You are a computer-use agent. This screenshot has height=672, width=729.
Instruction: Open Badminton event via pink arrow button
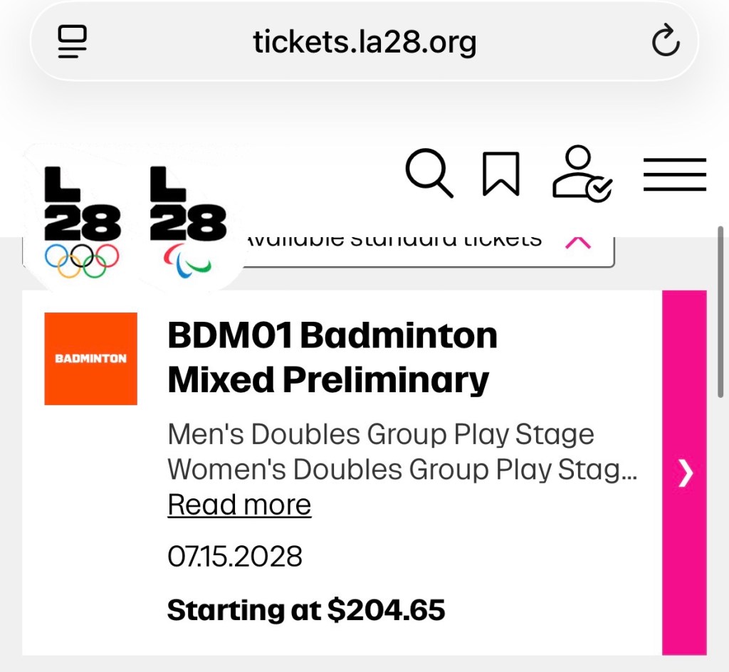(684, 472)
